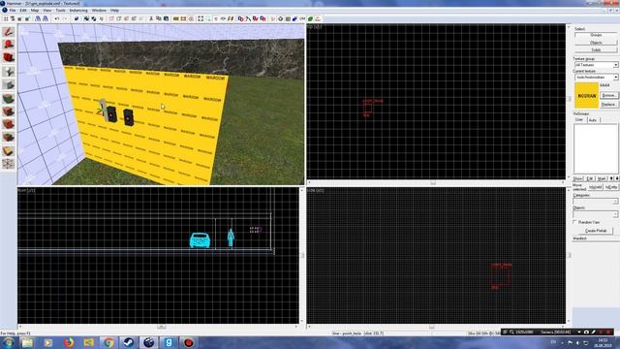Open the Map menu
The height and width of the screenshot is (349, 620).
coord(35,11)
